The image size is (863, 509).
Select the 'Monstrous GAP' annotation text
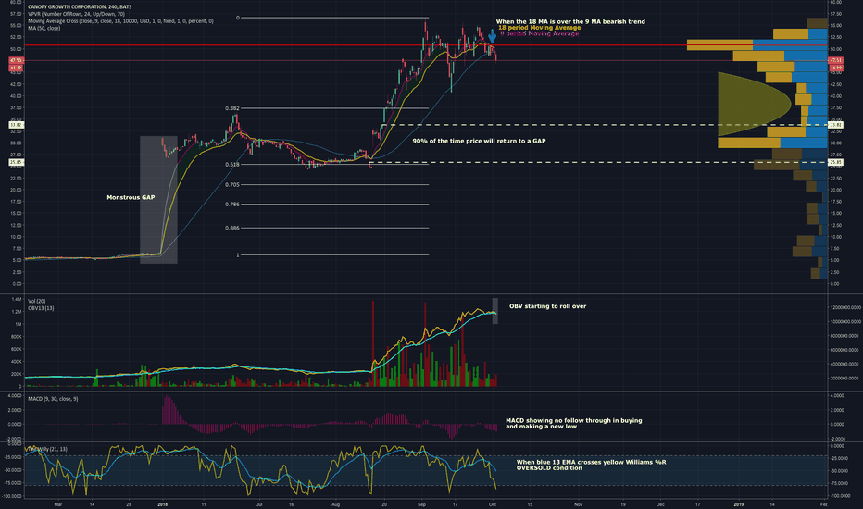[131, 197]
